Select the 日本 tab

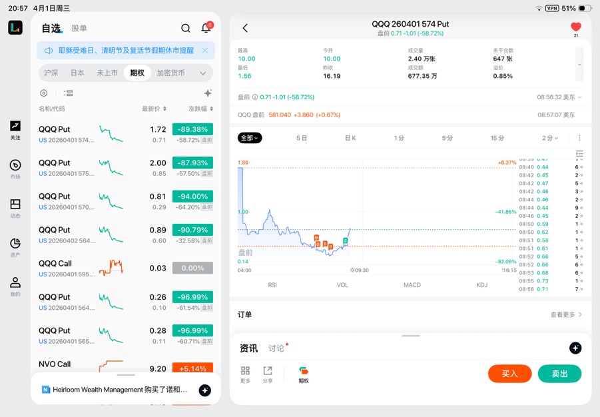pyautogui.click(x=77, y=73)
